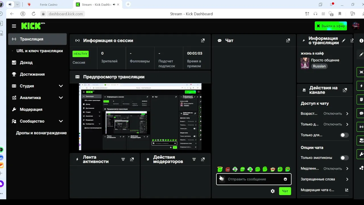Click the browser bookmark icon

coord(340,14)
